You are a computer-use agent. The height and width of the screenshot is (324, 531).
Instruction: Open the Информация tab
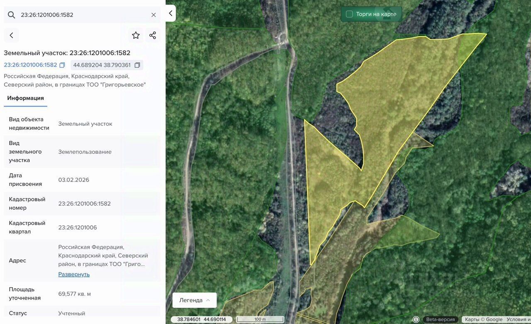25,98
